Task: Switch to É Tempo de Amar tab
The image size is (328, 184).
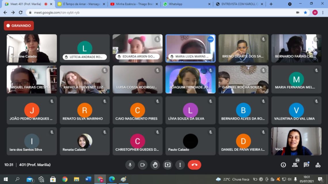Action: 81,4
